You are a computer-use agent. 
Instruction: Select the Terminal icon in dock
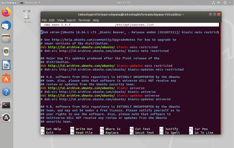pyautogui.click(x=6, y=105)
